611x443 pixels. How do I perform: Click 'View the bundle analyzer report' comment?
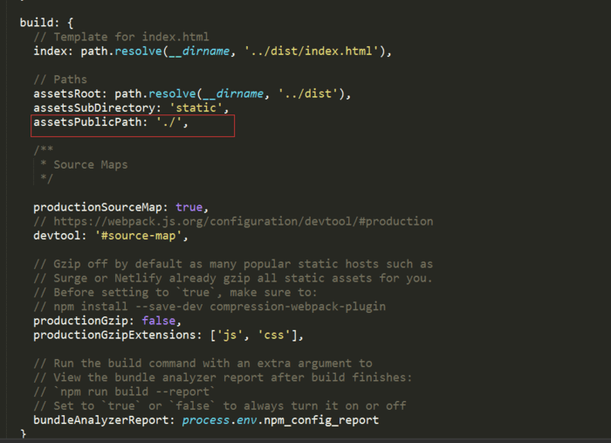pos(223,377)
